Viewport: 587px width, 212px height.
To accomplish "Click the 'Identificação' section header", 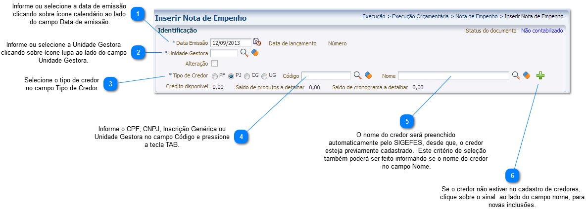I will [178, 30].
